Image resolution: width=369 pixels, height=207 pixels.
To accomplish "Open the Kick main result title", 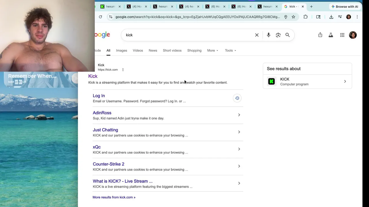I will click(93, 76).
